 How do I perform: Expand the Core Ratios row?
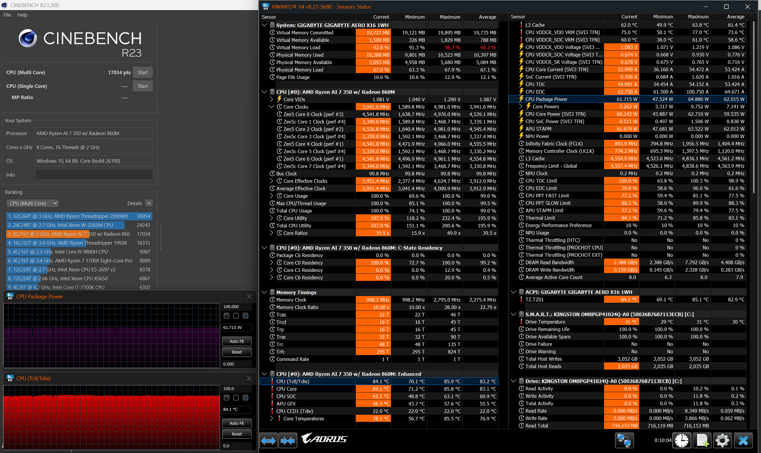point(272,233)
